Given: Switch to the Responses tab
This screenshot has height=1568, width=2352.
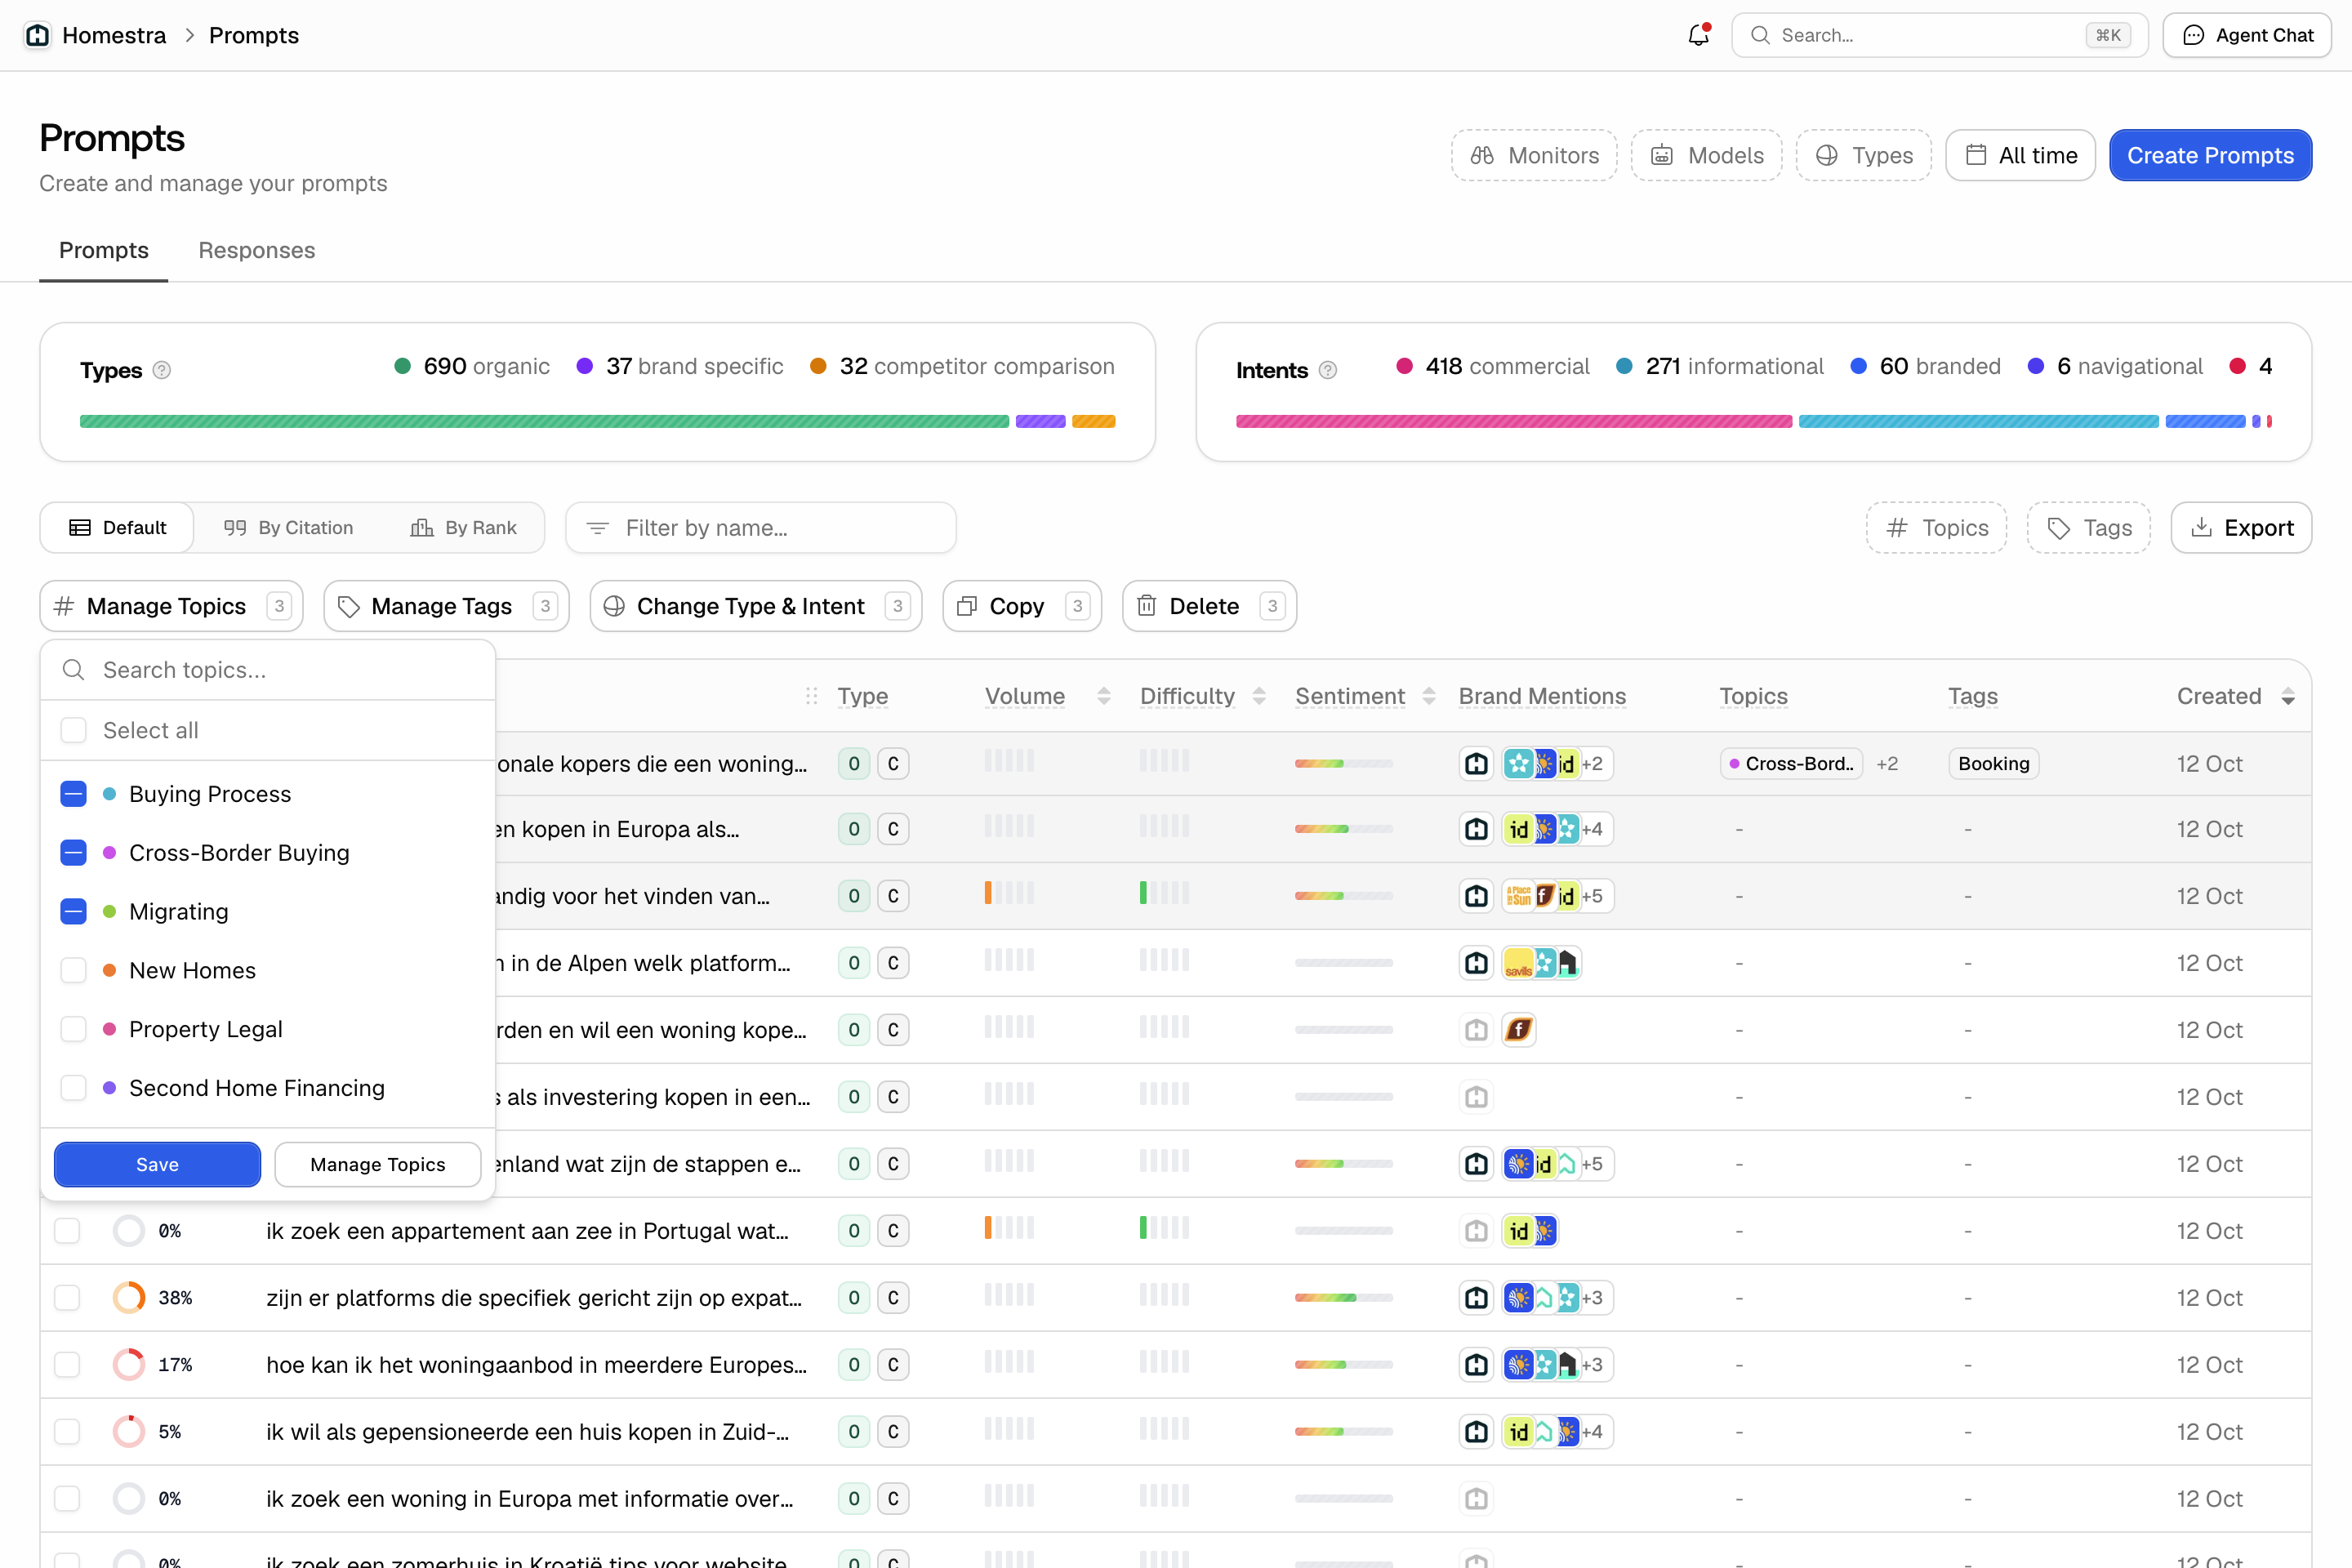Looking at the screenshot, I should point(256,250).
